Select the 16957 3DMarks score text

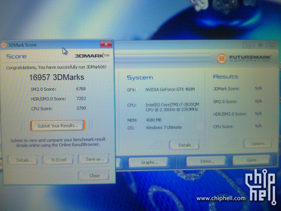tap(57, 77)
